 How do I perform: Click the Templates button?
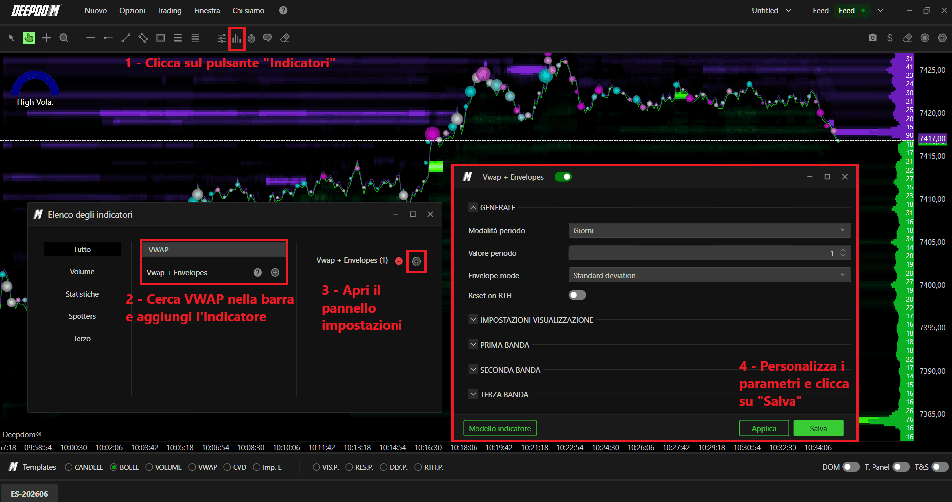33,467
